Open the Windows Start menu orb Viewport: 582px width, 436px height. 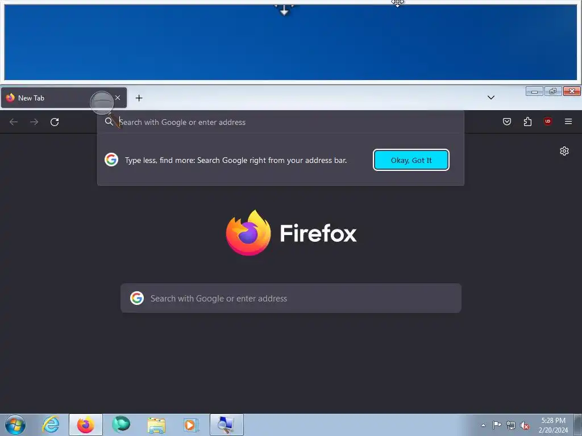coord(15,425)
